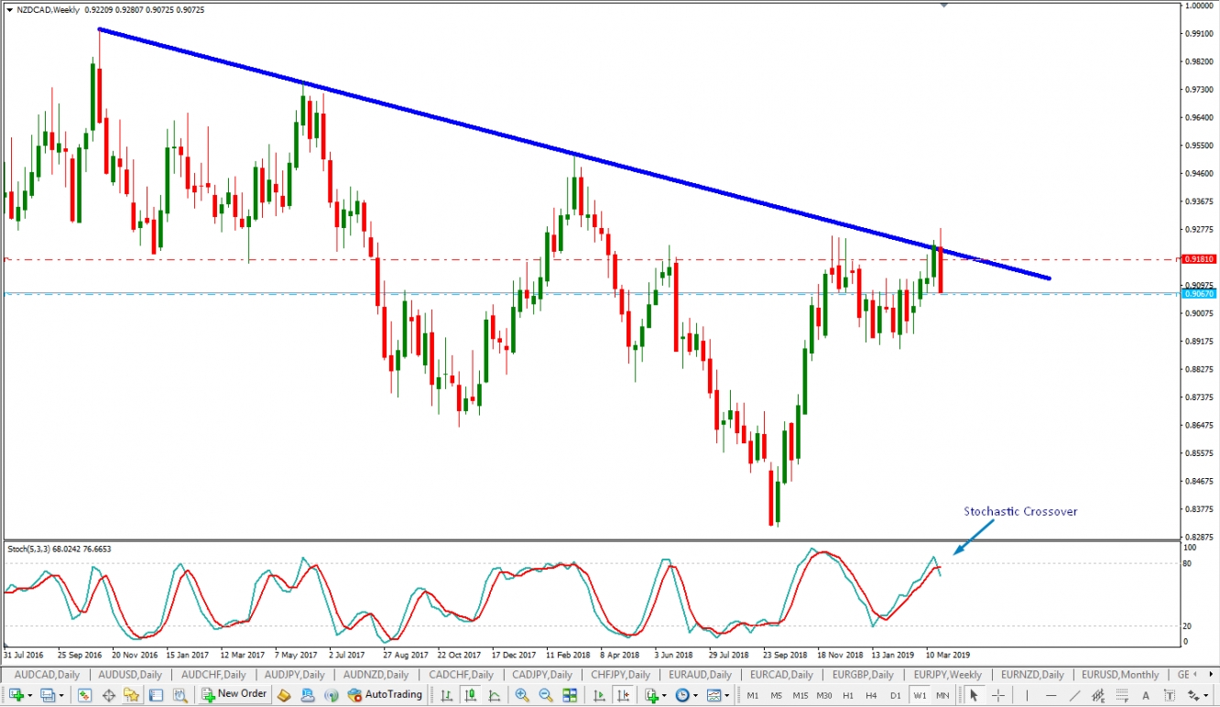Click the New Order button
The image size is (1220, 707).
[234, 694]
